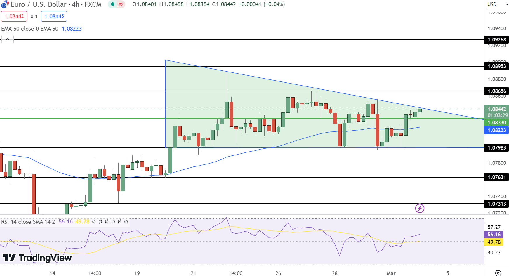The width and height of the screenshot is (509, 276).
Task: Click the 14 date on time axis
Action: [x=52, y=273]
